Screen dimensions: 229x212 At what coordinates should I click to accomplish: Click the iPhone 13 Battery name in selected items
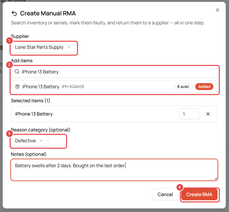34,114
